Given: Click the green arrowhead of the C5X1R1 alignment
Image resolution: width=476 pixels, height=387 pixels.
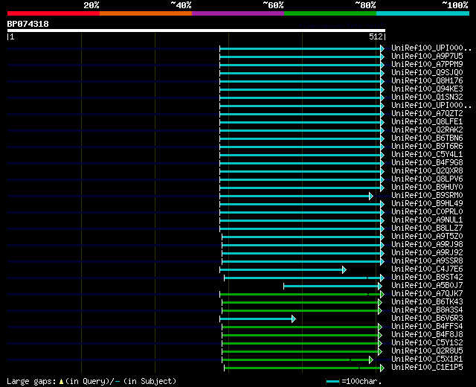Looking at the screenshot, I should 371,360.
